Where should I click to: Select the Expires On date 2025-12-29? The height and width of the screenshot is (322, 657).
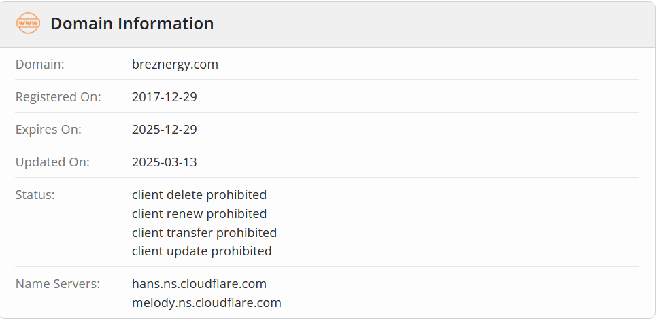coord(165,130)
